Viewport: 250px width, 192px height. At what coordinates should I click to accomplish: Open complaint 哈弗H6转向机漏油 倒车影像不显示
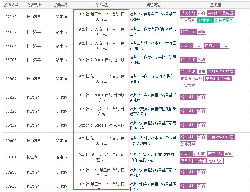coord(152,79)
